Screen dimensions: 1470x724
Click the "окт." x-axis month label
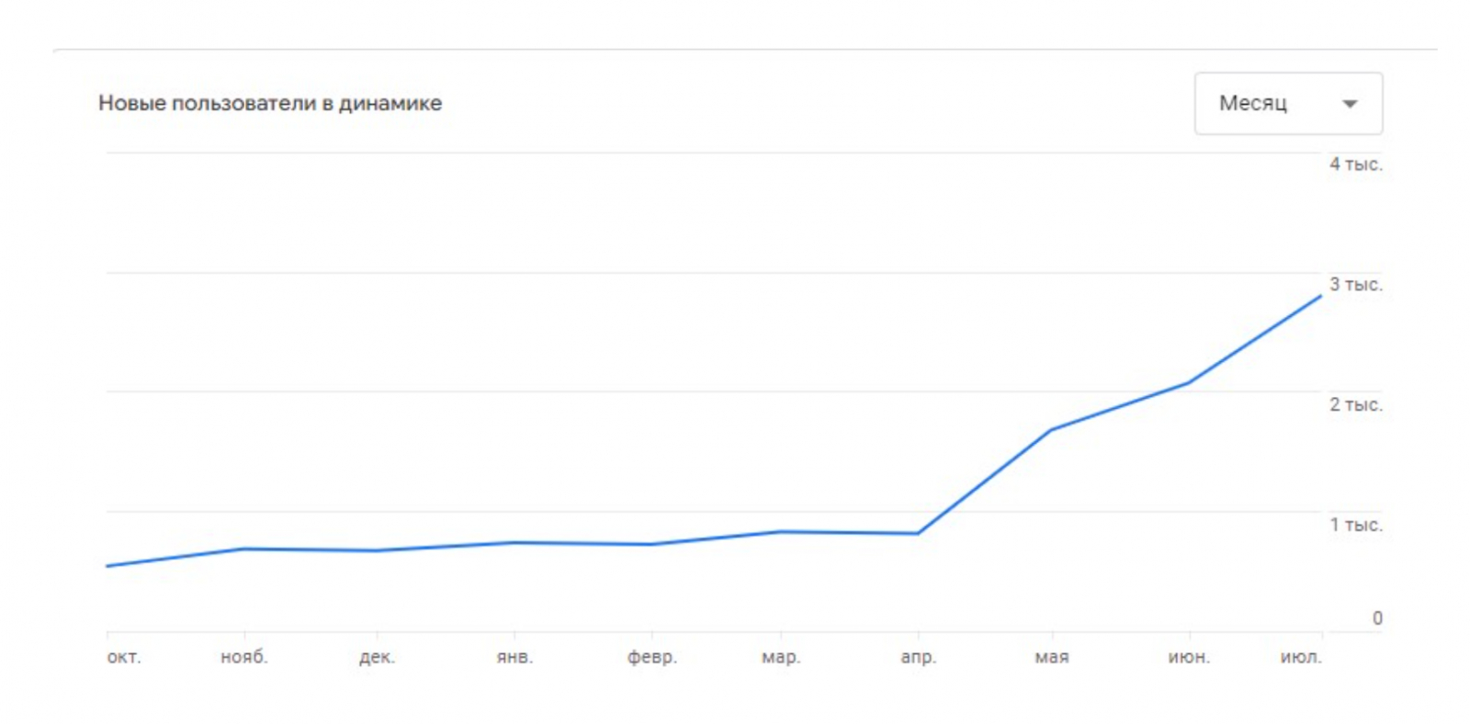coord(124,657)
